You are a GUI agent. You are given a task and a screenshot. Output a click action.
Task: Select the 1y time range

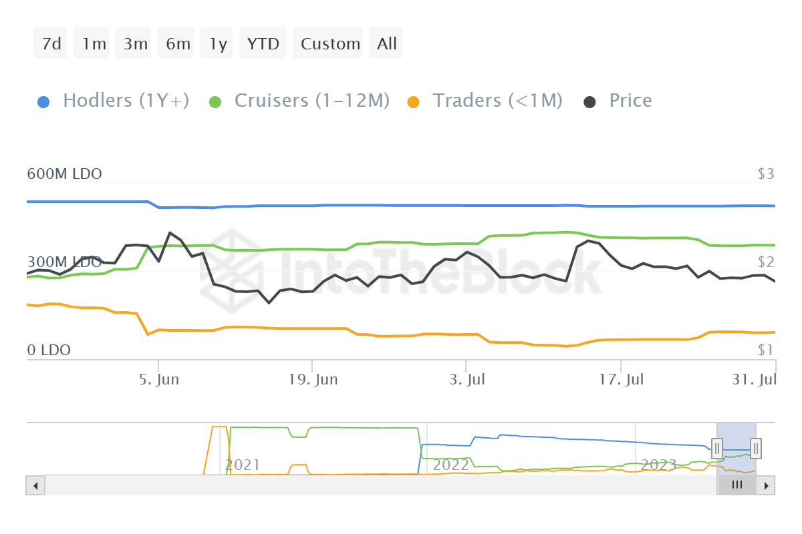pyautogui.click(x=218, y=44)
